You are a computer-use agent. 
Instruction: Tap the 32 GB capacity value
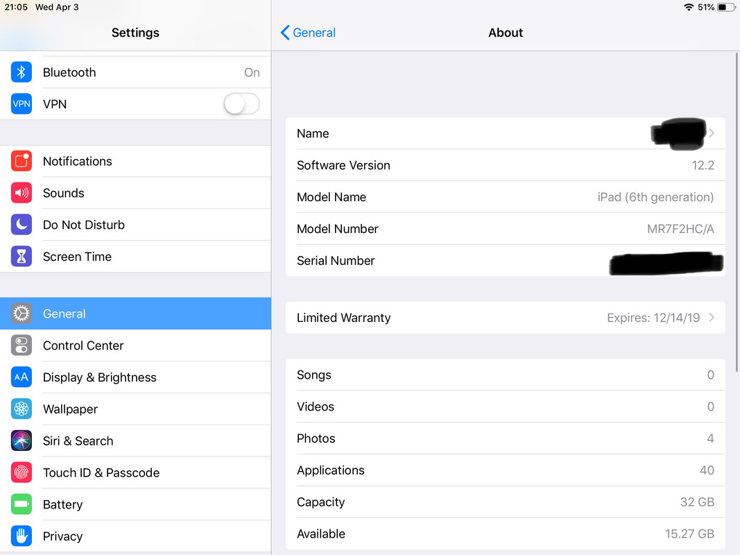pos(697,502)
